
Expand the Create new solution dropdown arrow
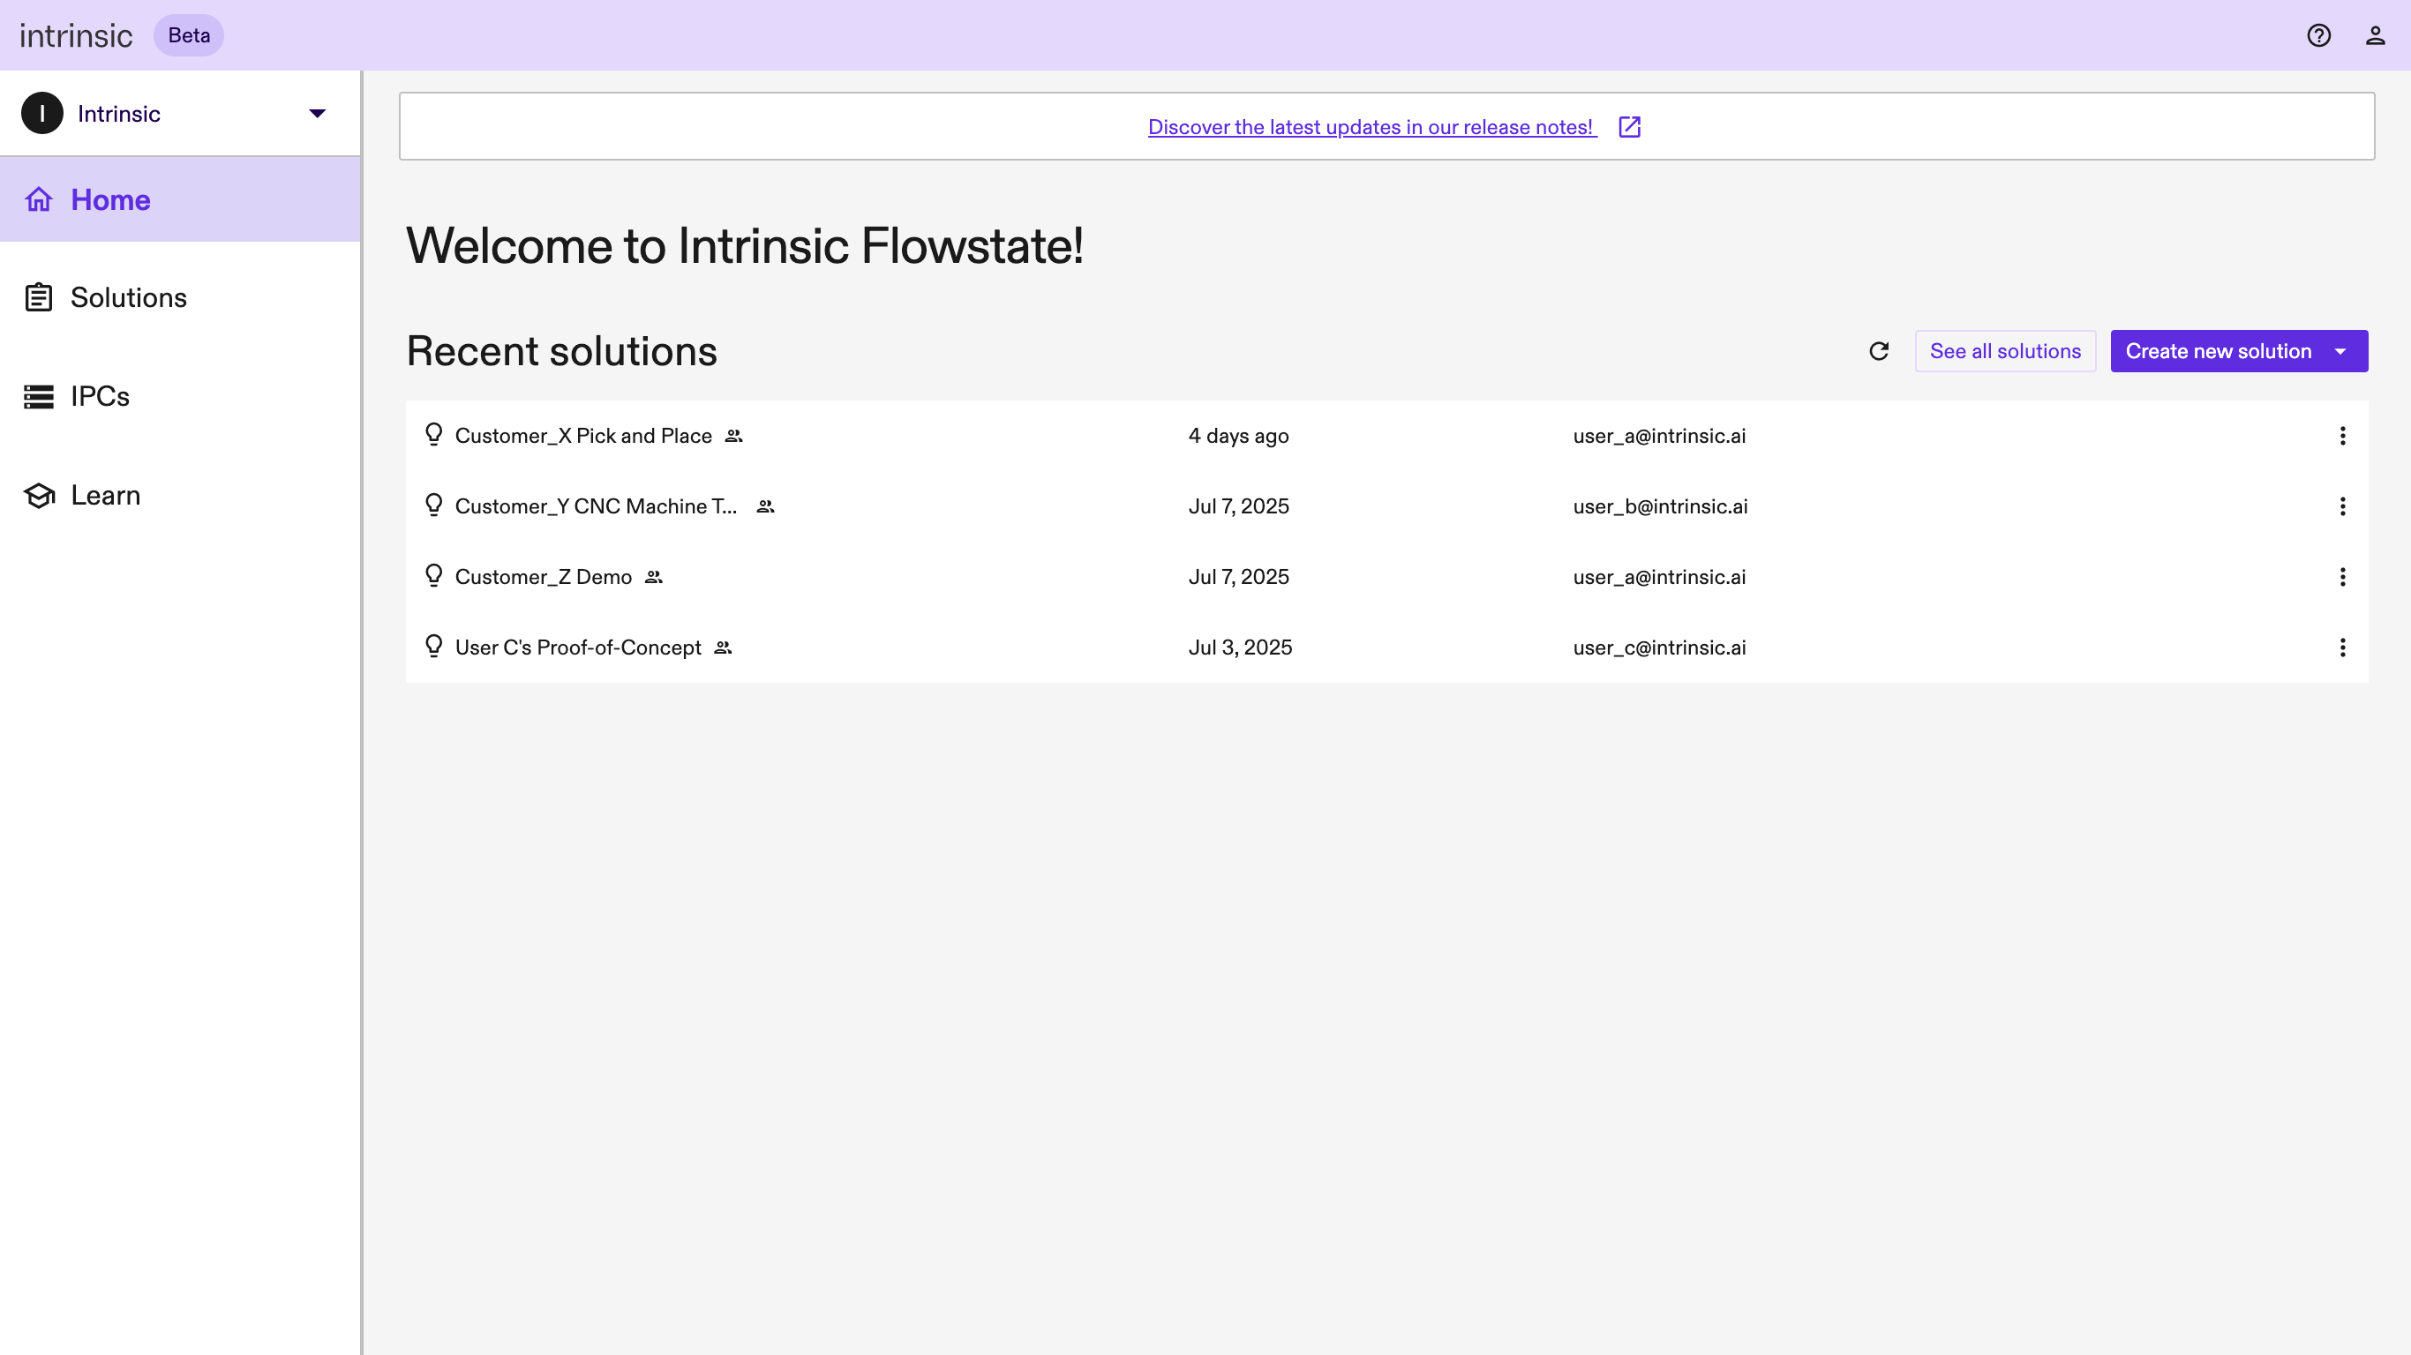click(x=2340, y=352)
